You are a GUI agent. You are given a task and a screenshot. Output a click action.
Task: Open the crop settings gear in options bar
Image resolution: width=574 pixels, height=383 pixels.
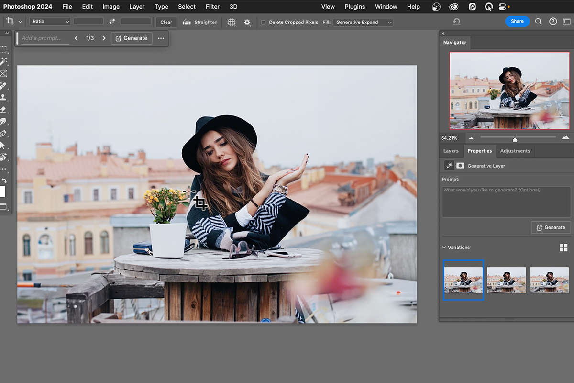pos(247,22)
